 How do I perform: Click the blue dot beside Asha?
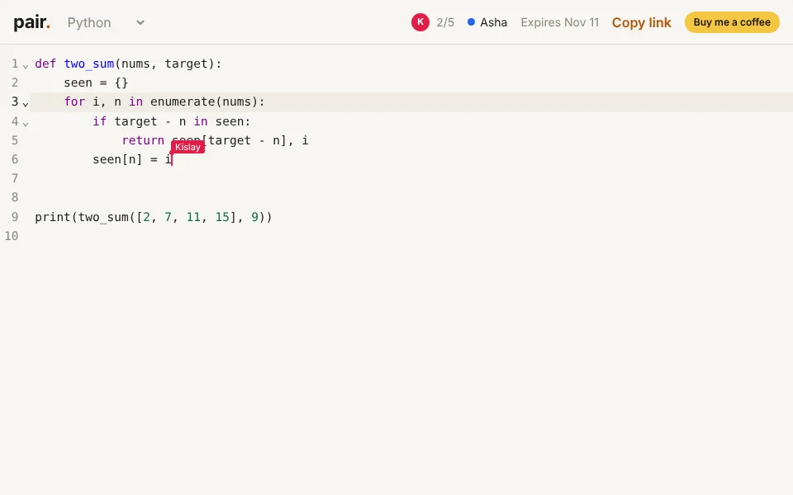[471, 22]
